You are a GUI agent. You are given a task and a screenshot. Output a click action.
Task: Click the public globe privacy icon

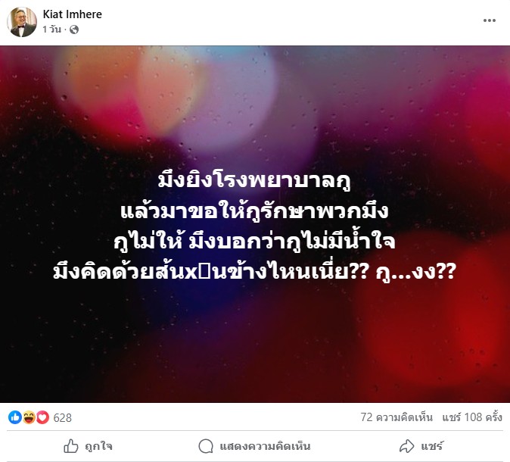tap(74, 30)
